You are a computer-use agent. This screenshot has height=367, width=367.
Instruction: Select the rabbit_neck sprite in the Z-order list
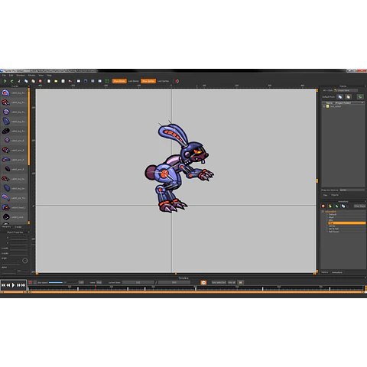click(x=14, y=217)
